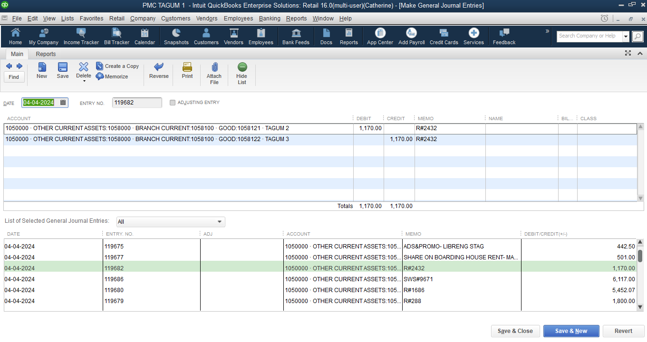Screen dimensions: 647x342
Task: Collapse the ribbon toolbar chevron
Action: [640, 54]
